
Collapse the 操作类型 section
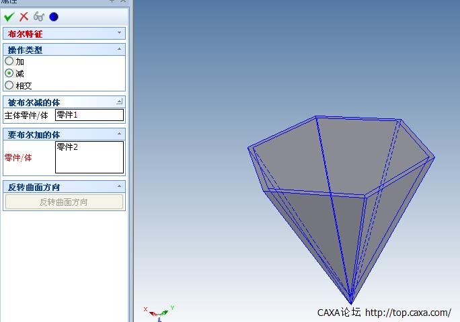click(120, 49)
